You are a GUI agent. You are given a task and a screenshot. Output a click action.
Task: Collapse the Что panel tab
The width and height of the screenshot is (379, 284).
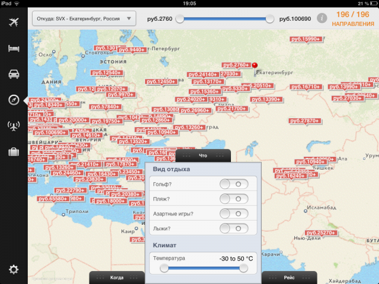[x=203, y=155]
